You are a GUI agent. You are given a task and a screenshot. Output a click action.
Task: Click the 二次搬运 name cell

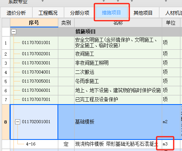(118, 72)
